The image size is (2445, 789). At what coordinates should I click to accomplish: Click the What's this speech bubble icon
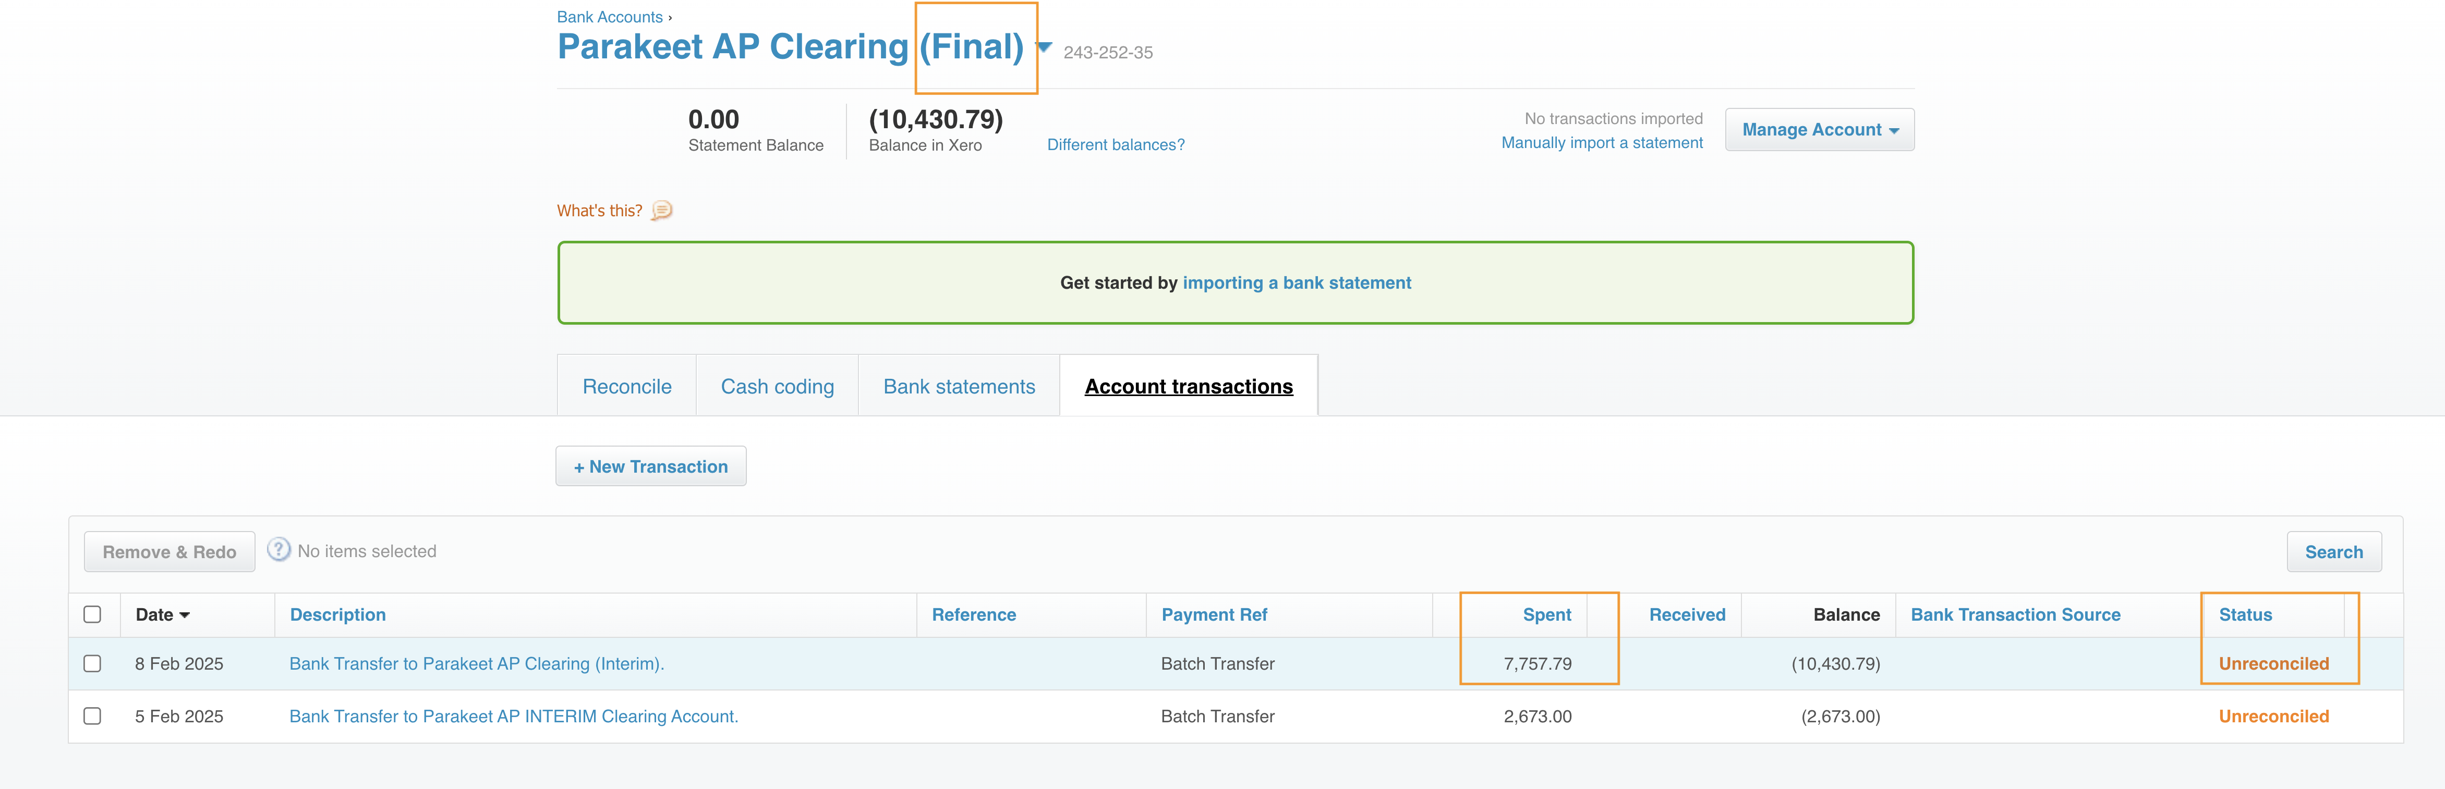pos(661,211)
